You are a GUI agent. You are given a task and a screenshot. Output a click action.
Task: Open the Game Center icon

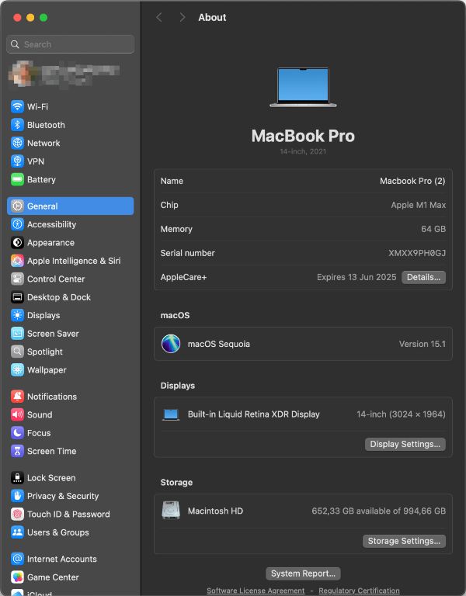coord(17,577)
